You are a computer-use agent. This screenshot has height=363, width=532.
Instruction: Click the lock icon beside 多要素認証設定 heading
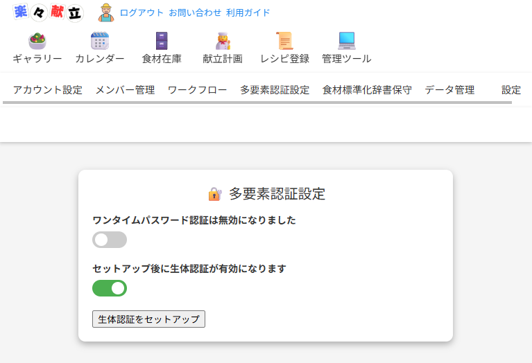coord(215,194)
